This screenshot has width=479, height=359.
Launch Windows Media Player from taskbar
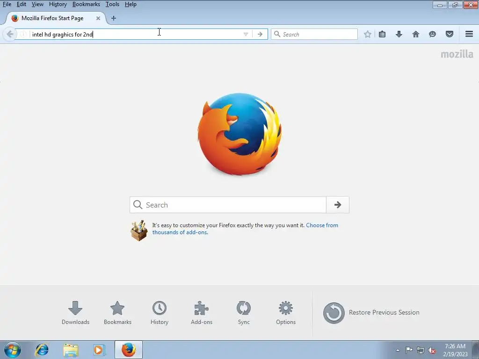click(99, 350)
